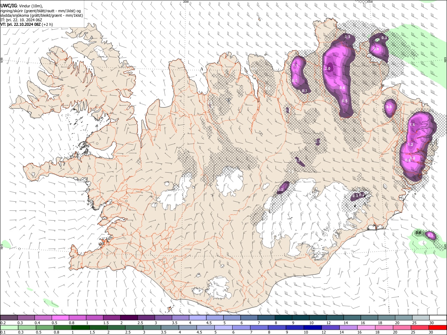Click the "1.1" snowfall value label
The height and width of the screenshot is (335, 447).
pos(295,66)
